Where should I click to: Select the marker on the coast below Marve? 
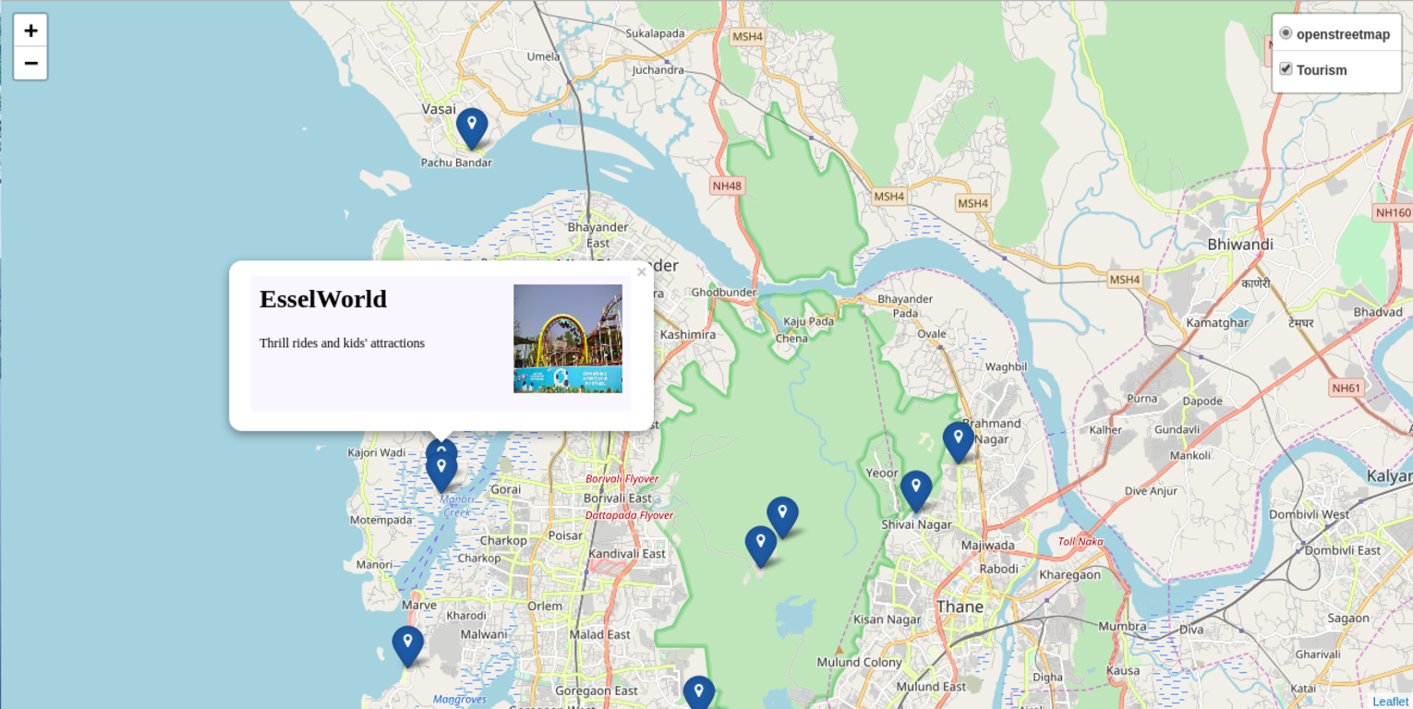pyautogui.click(x=408, y=646)
